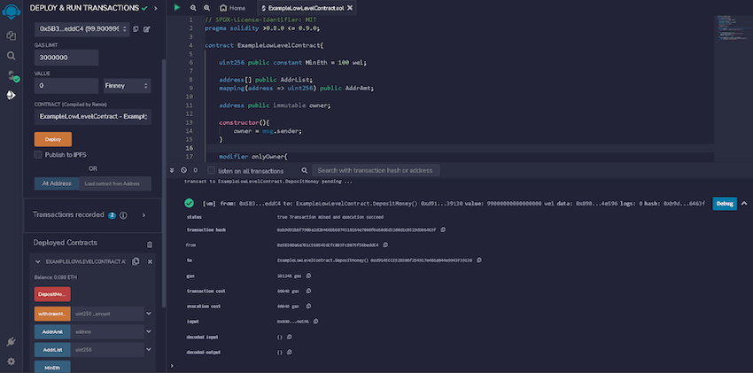Expand the AddrAmt function parameters
The image size is (753, 373).
pyautogui.click(x=149, y=331)
